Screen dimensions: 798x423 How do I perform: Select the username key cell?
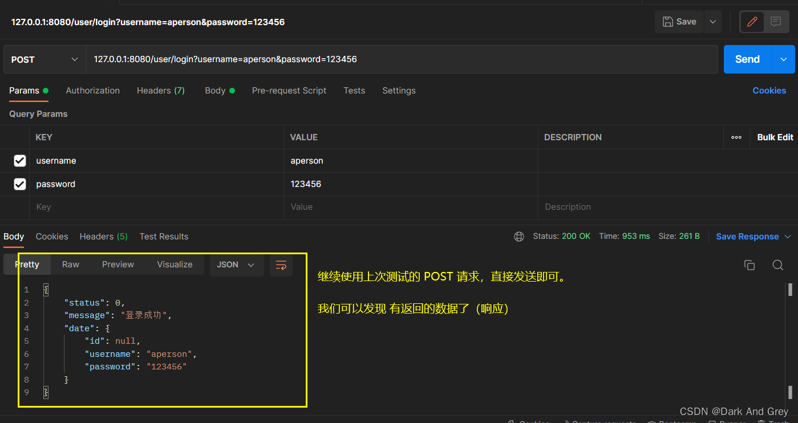click(x=156, y=161)
